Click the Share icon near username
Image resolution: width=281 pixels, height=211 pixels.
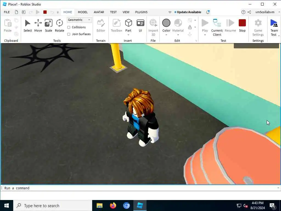coord(249,12)
